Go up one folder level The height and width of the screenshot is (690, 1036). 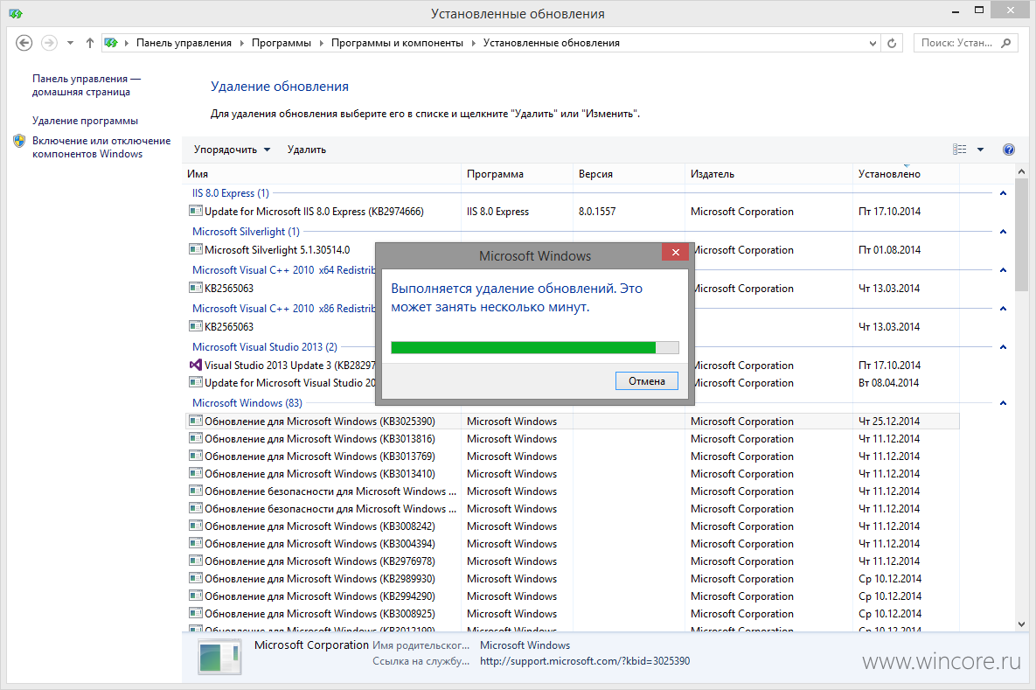(90, 43)
